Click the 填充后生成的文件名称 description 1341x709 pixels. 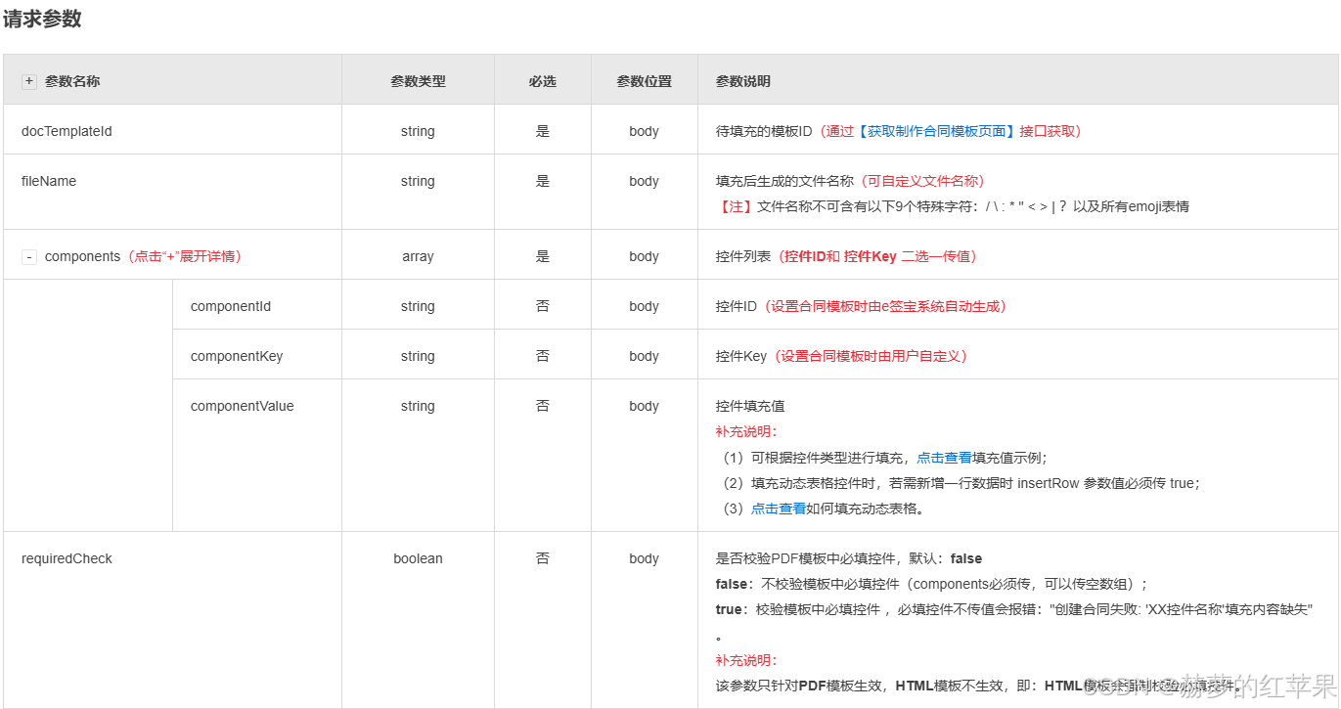click(784, 181)
